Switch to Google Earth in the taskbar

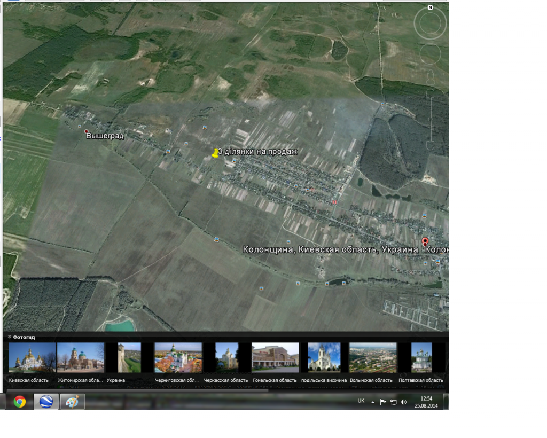46,402
